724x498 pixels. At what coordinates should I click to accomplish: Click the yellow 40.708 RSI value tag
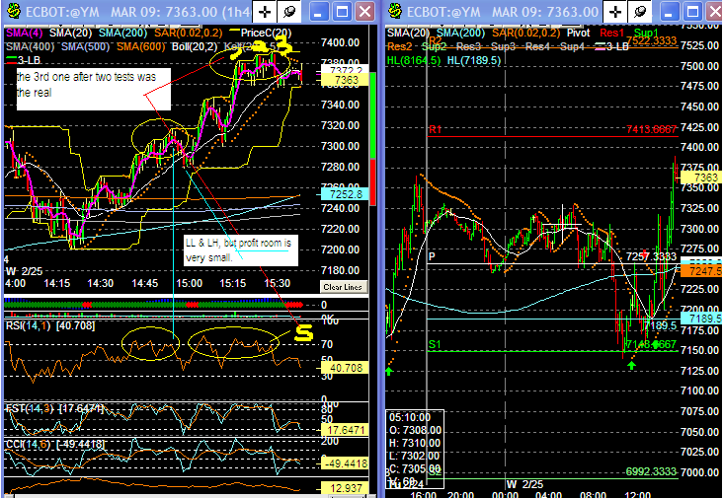coord(345,368)
